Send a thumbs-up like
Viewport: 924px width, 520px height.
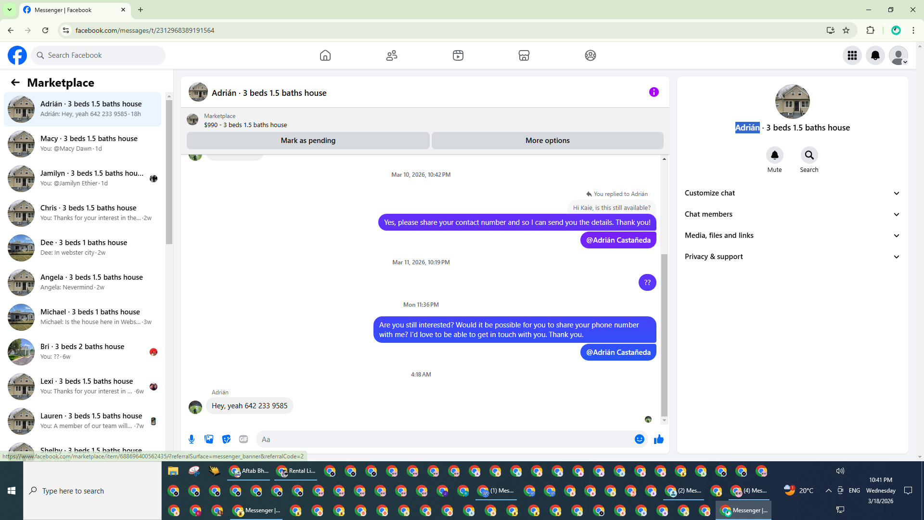click(x=658, y=439)
